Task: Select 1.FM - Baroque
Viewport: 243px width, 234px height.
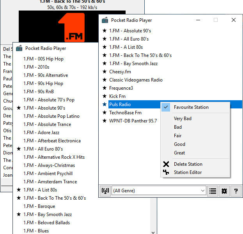Action: pyautogui.click(x=39, y=206)
